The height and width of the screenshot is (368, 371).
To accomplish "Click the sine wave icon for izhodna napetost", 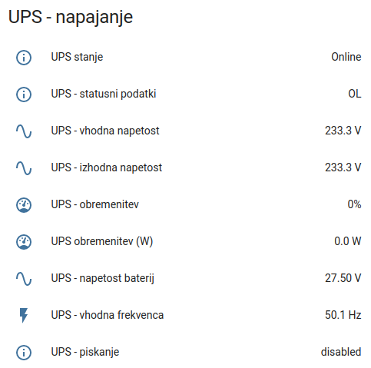I will 24,168.
